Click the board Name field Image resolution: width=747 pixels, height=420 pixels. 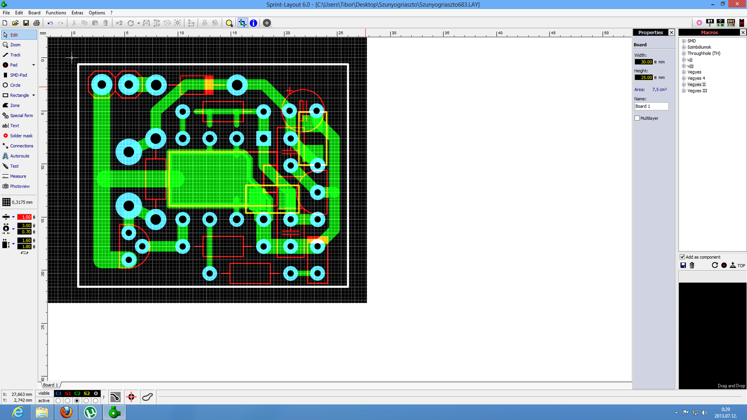click(x=651, y=106)
